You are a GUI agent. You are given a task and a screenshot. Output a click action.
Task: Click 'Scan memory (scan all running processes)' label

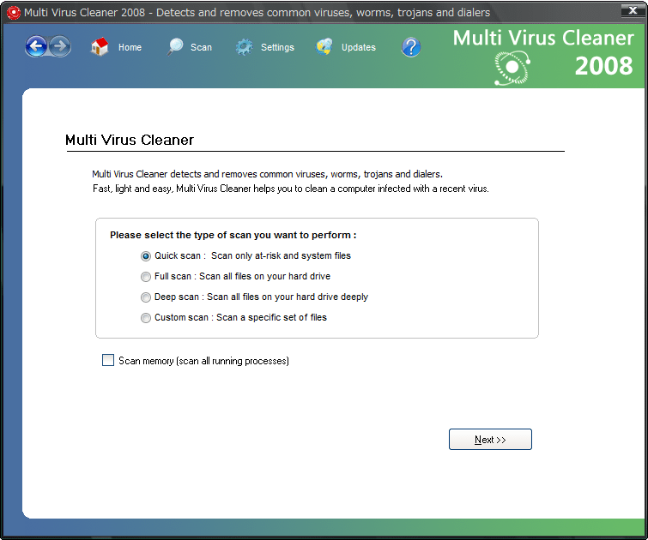(203, 361)
